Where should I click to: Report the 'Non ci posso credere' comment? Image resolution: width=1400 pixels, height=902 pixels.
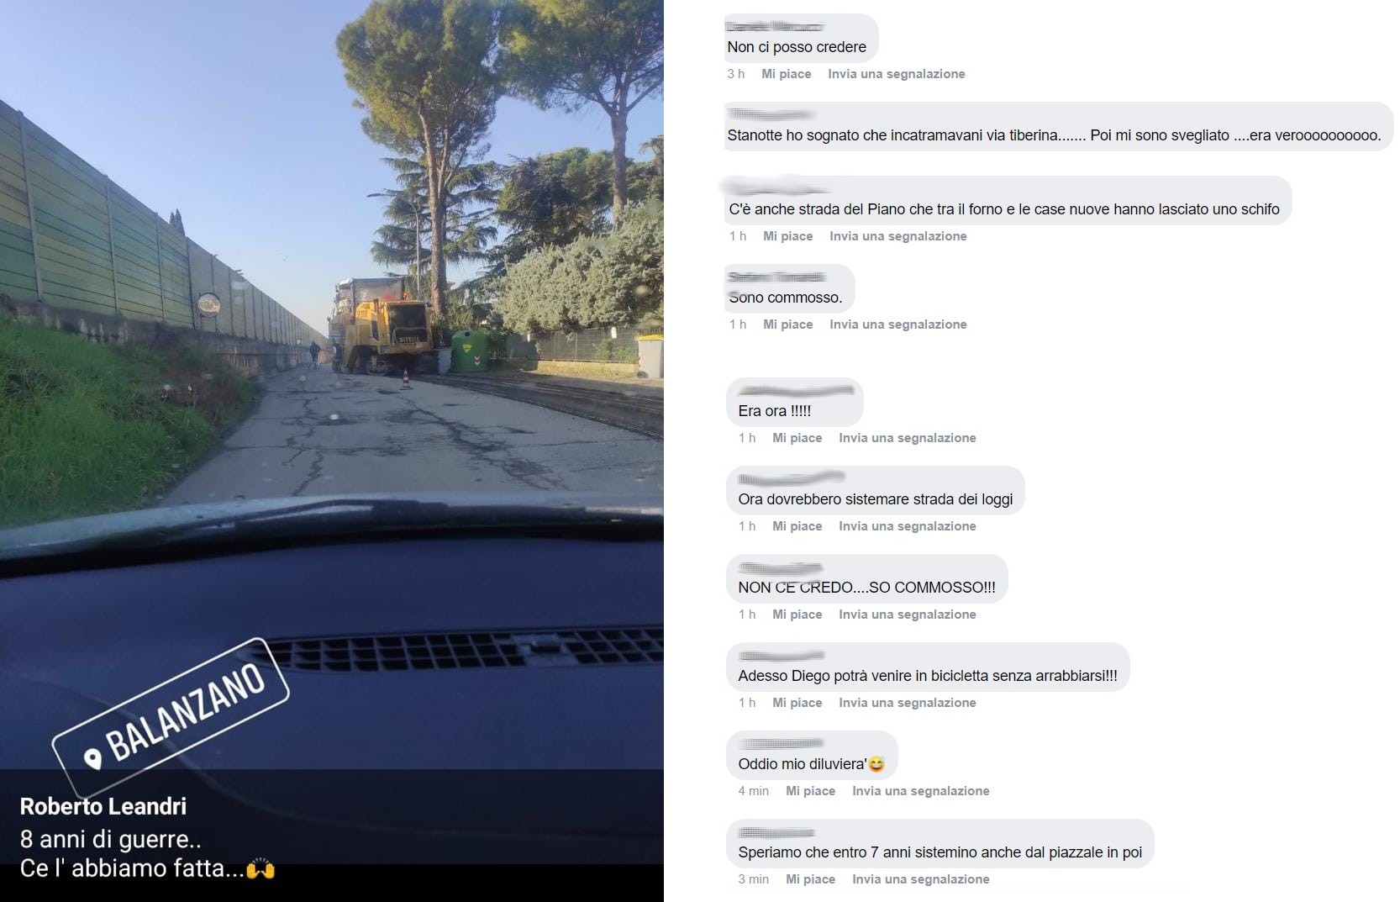(x=897, y=74)
